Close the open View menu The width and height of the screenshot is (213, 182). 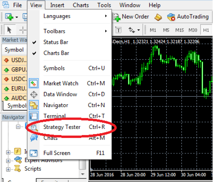(36, 5)
